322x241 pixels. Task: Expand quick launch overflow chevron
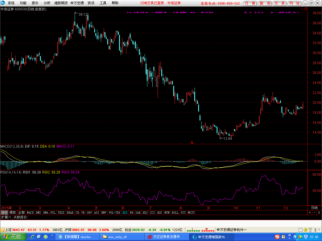point(52,235)
